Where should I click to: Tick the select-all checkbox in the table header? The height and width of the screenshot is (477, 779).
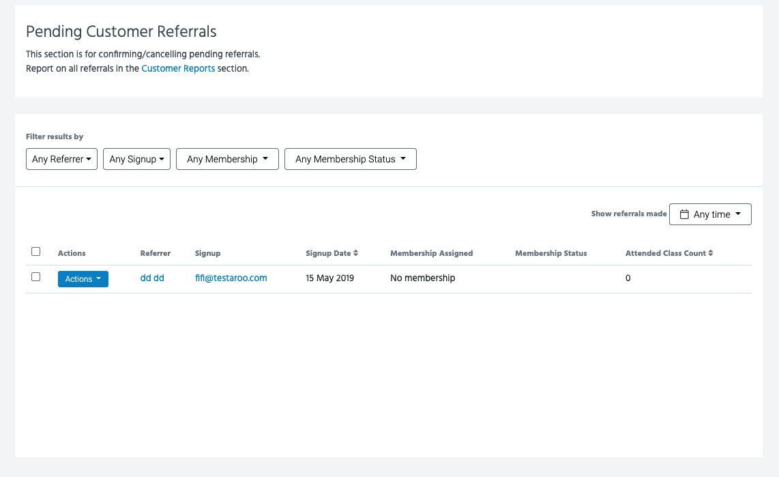tap(36, 252)
